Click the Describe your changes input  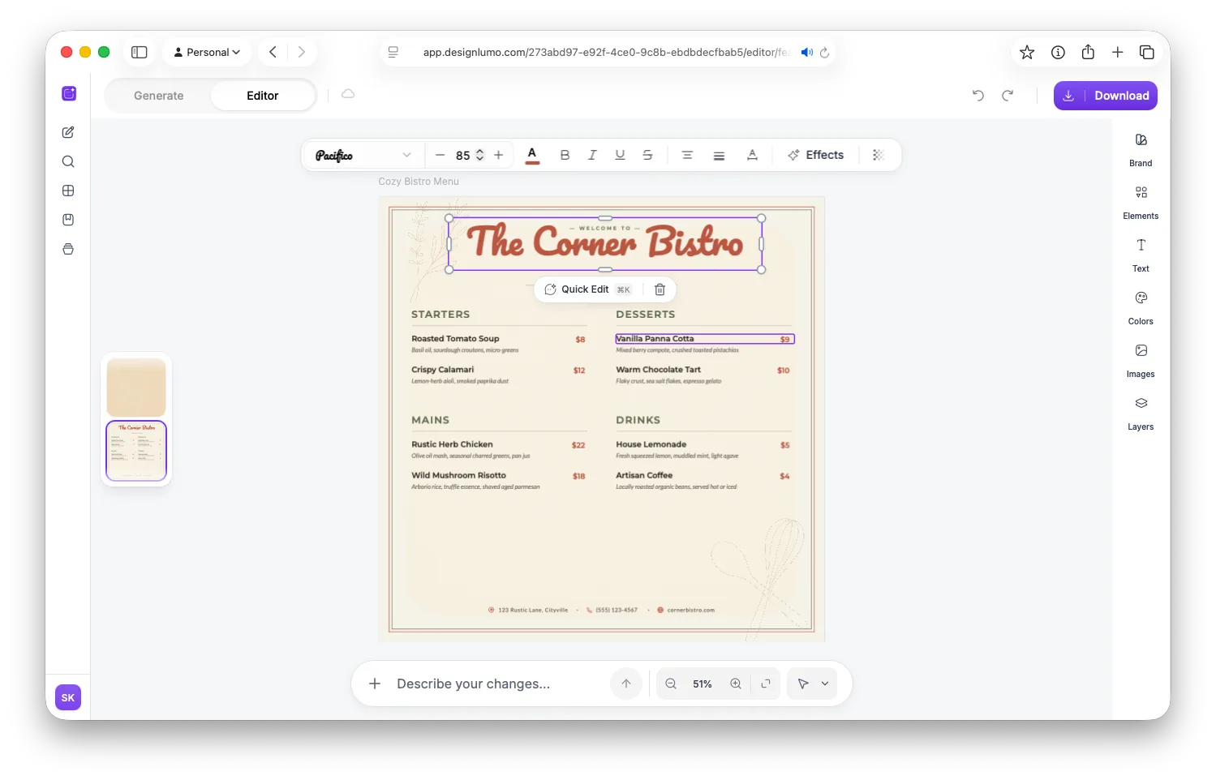tap(495, 684)
